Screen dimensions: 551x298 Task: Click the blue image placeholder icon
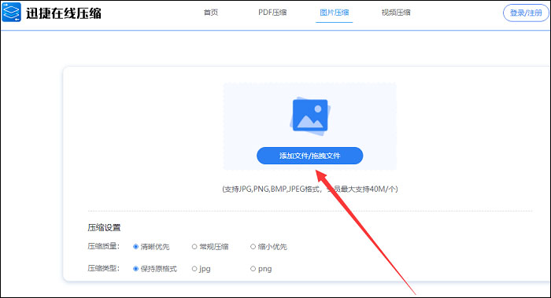tap(310, 116)
